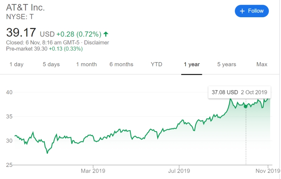
Task: Select the 5 days range tab
Action: (51, 64)
